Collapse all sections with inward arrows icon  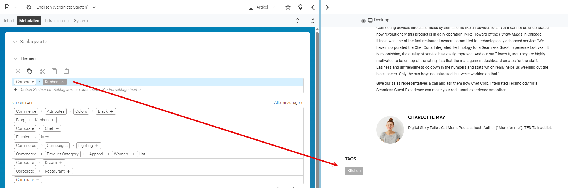pyautogui.click(x=313, y=21)
